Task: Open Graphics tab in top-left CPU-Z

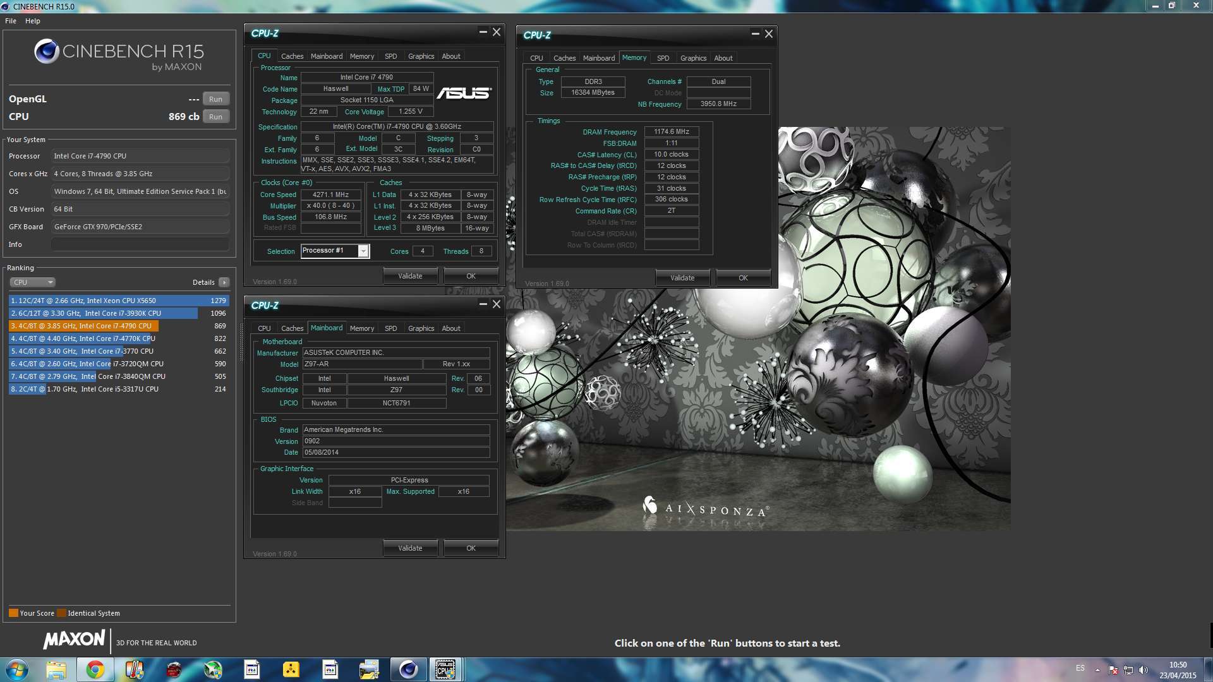Action: click(x=421, y=56)
